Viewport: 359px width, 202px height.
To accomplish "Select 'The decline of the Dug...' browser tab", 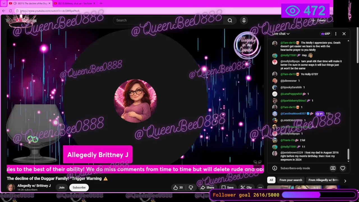I will coord(29,3).
